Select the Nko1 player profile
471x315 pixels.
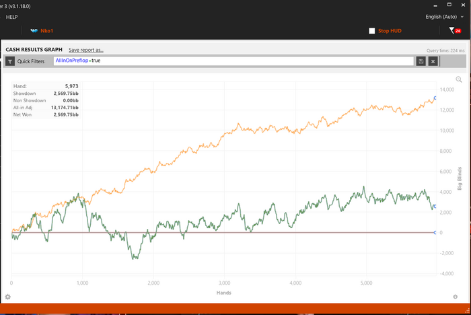click(46, 31)
